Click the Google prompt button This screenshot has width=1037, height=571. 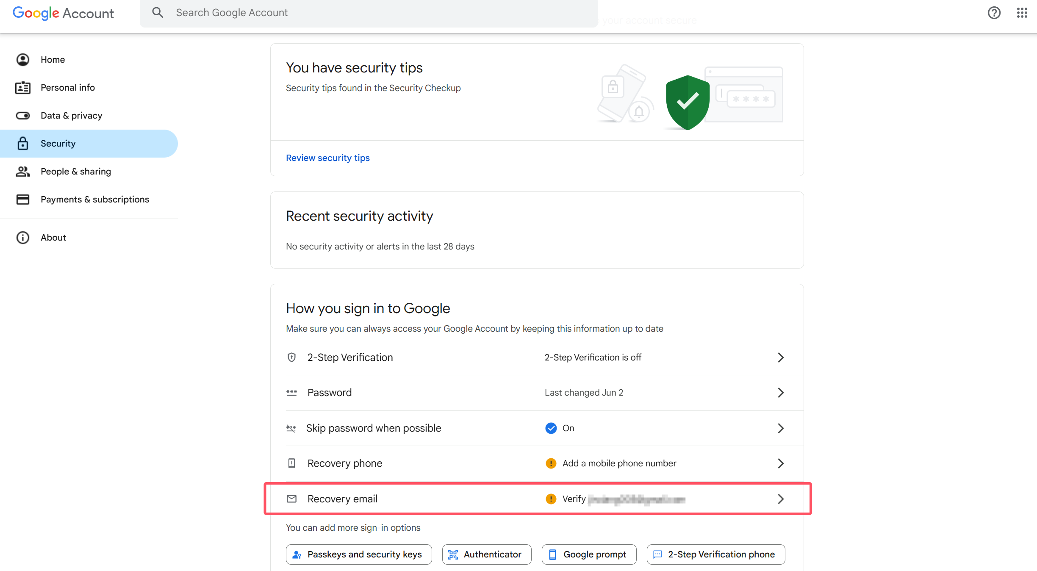589,554
